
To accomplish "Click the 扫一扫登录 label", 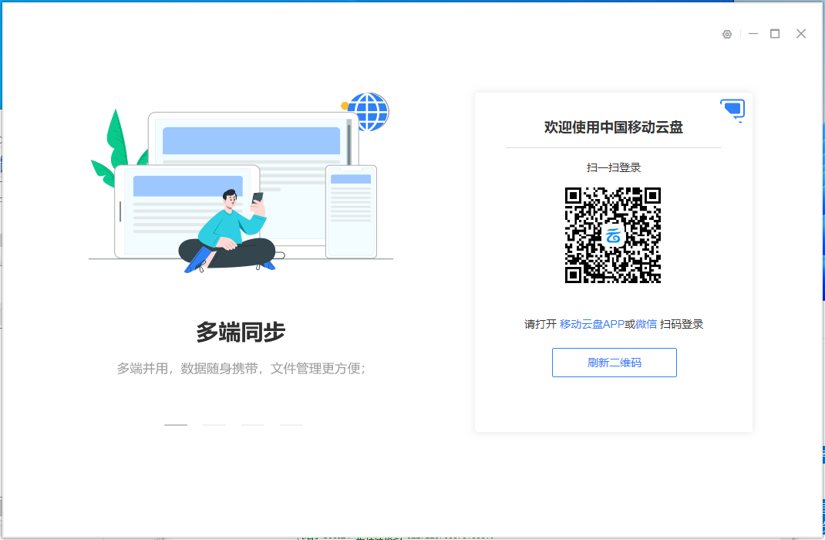I will (614, 168).
